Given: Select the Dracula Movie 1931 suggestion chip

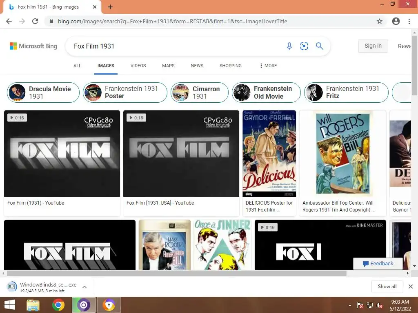Looking at the screenshot, I should click(43, 93).
